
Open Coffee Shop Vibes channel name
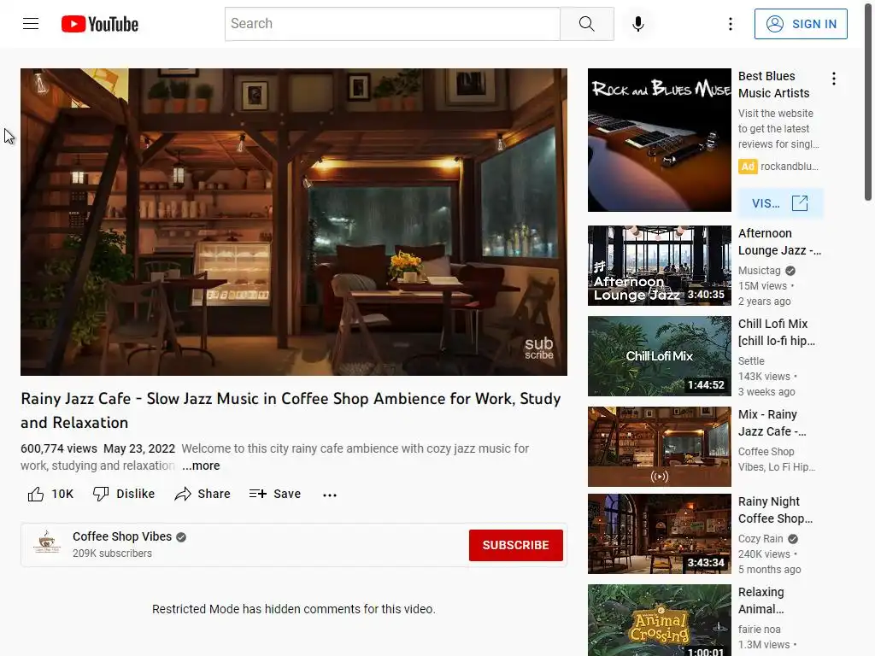click(x=122, y=536)
